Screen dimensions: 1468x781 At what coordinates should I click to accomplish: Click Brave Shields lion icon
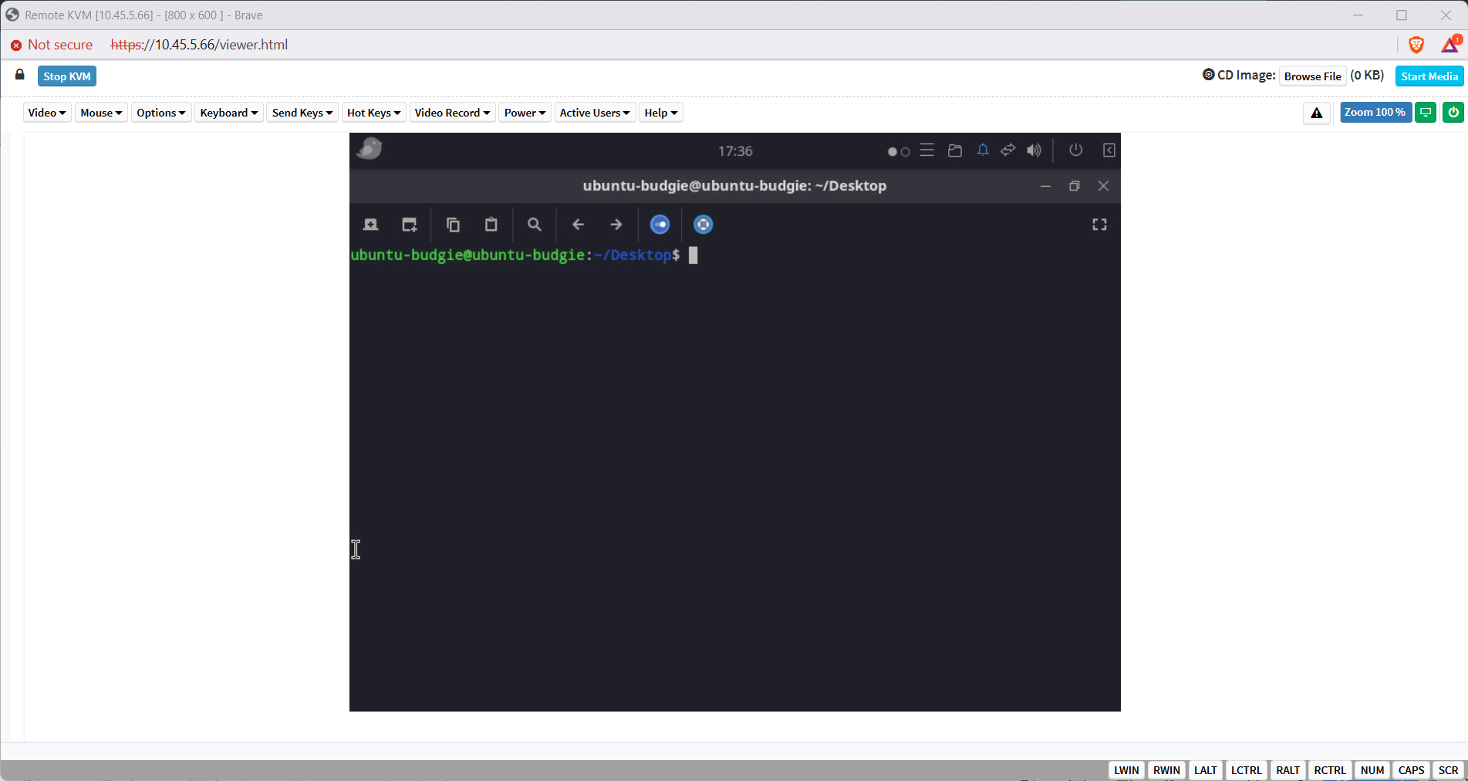point(1416,45)
